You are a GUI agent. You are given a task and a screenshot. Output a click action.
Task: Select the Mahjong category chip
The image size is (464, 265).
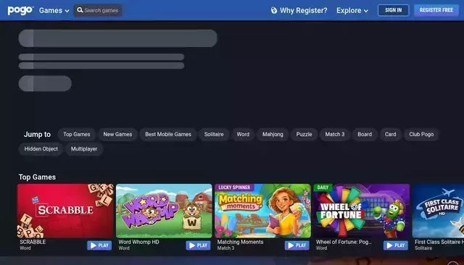click(273, 134)
